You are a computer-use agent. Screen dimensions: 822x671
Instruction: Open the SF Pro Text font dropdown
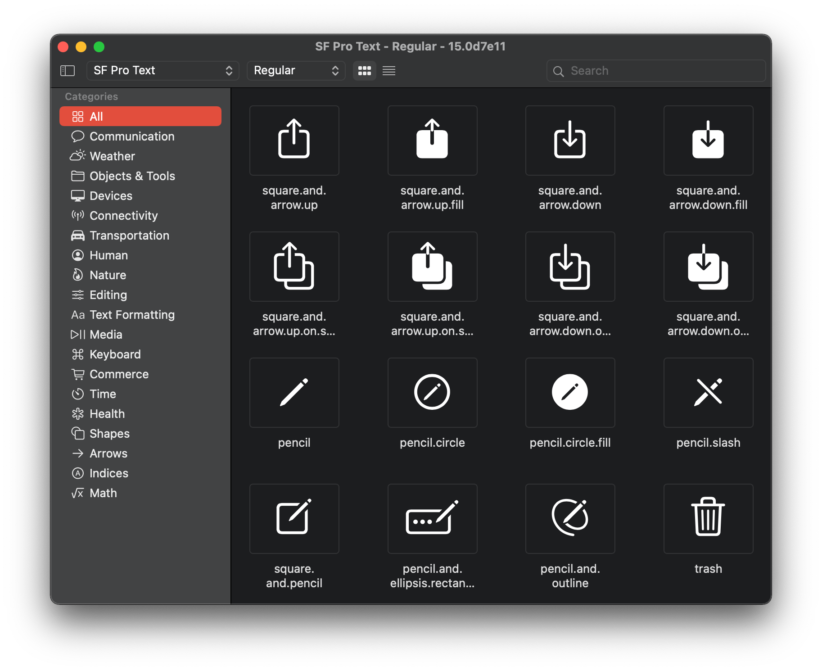pyautogui.click(x=163, y=71)
